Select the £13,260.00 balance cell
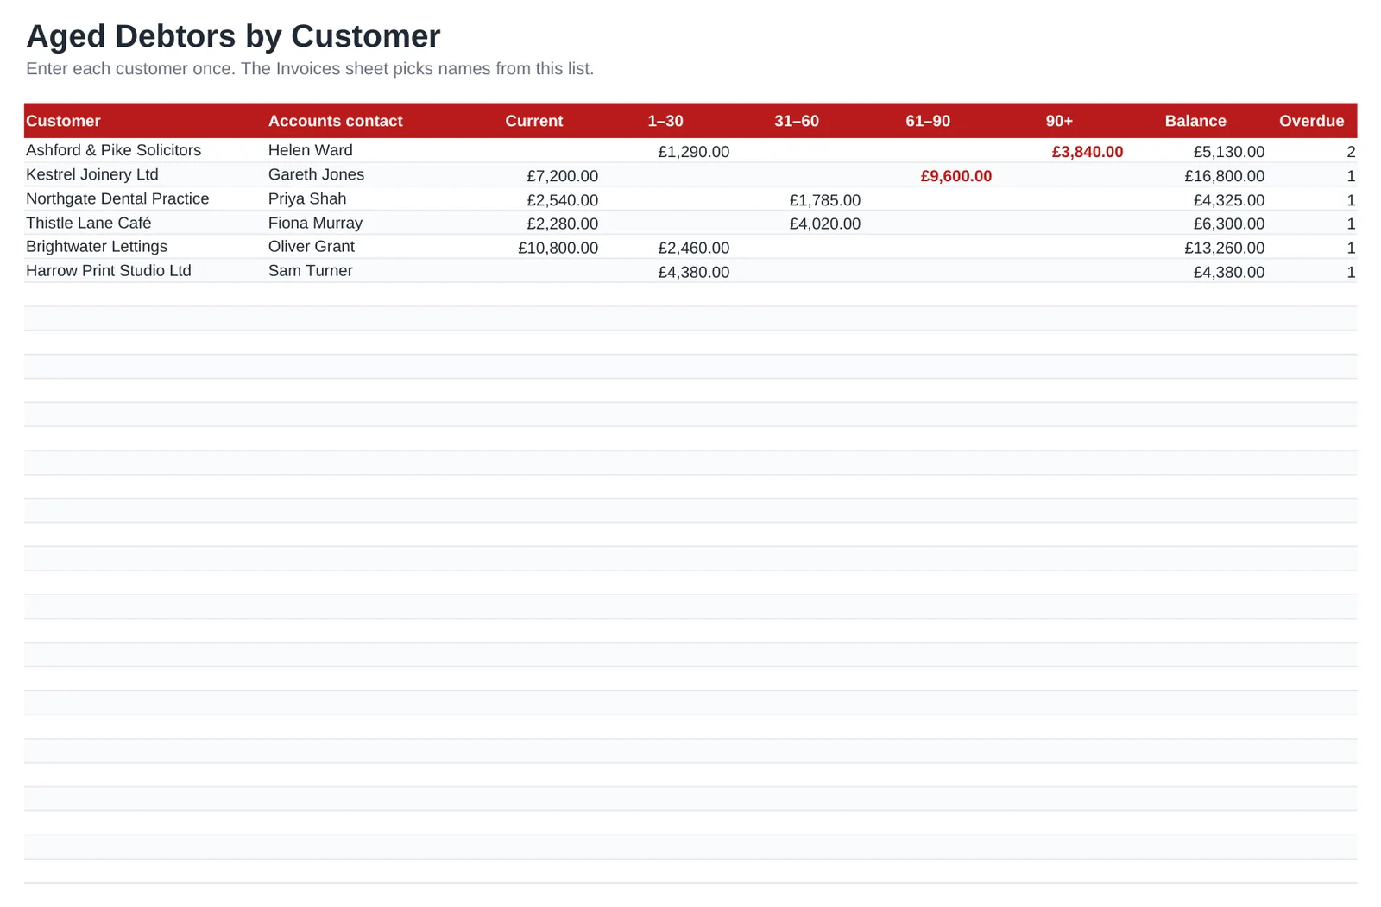This screenshot has width=1381, height=907. pyautogui.click(x=1225, y=248)
